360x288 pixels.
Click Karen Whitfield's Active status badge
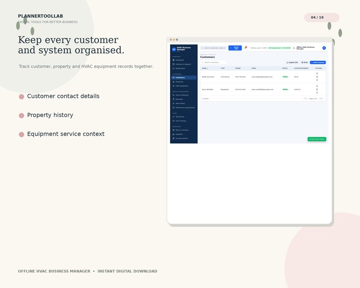285,89
